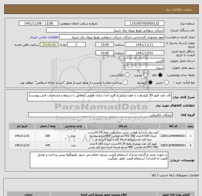Click need date 1401/11/15 in row 1
Screen dimensions: 202x196
pyautogui.click(x=22, y=136)
